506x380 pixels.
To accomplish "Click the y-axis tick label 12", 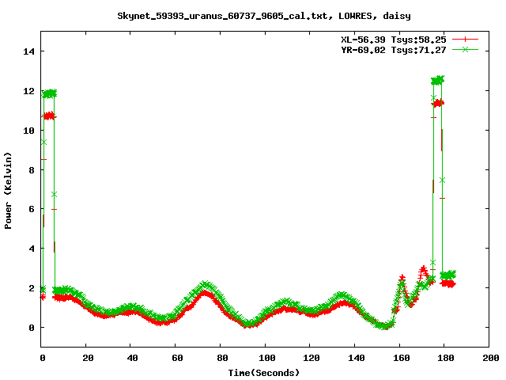I will coord(28,91).
